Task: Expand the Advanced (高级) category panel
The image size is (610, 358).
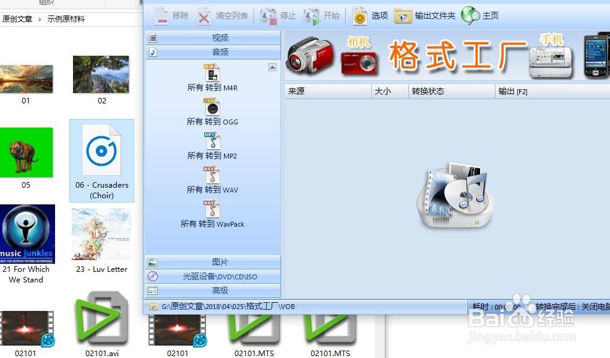Action: click(x=213, y=290)
